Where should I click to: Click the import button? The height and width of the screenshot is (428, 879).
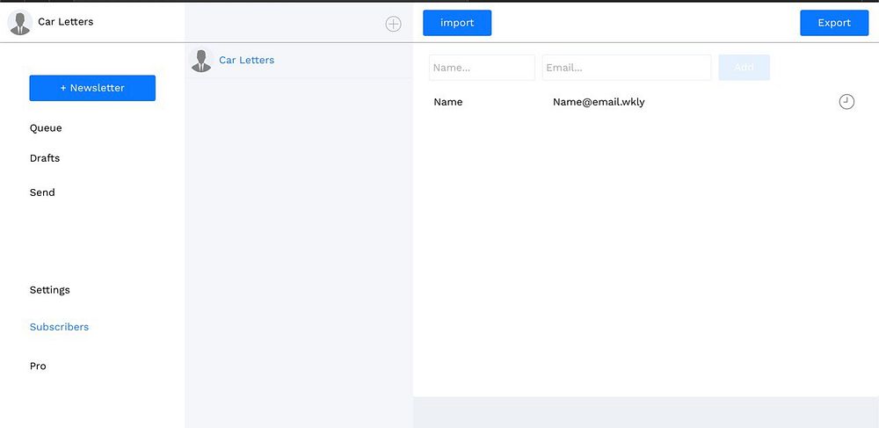click(x=457, y=23)
